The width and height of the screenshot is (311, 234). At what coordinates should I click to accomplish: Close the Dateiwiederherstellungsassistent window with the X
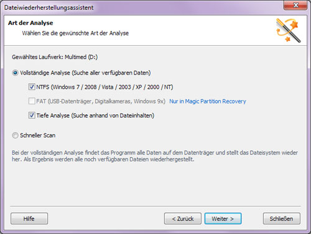295,5
